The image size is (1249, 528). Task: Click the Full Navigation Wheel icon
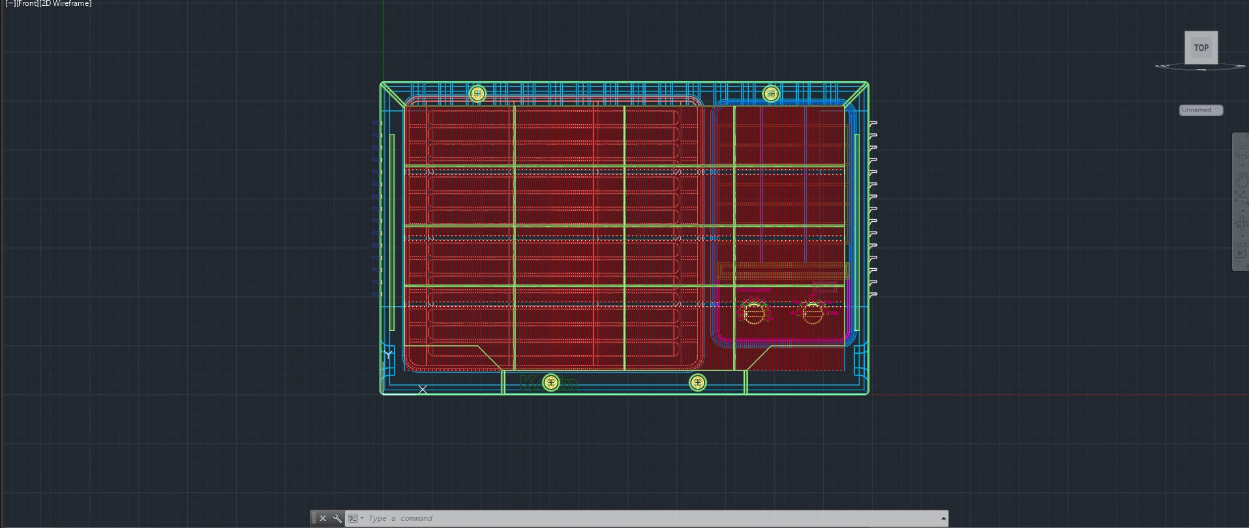pos(1241,153)
